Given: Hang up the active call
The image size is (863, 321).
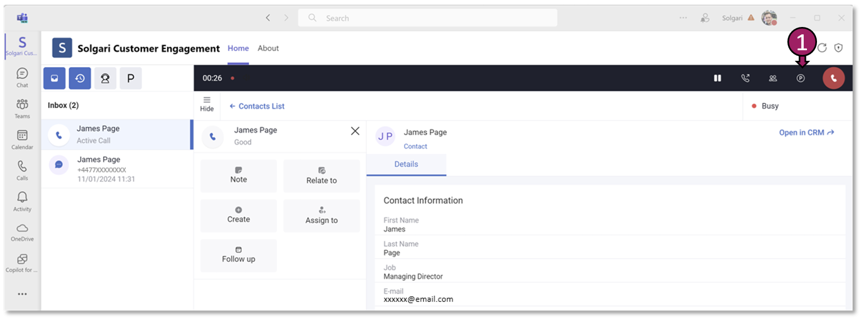Looking at the screenshot, I should (x=833, y=78).
